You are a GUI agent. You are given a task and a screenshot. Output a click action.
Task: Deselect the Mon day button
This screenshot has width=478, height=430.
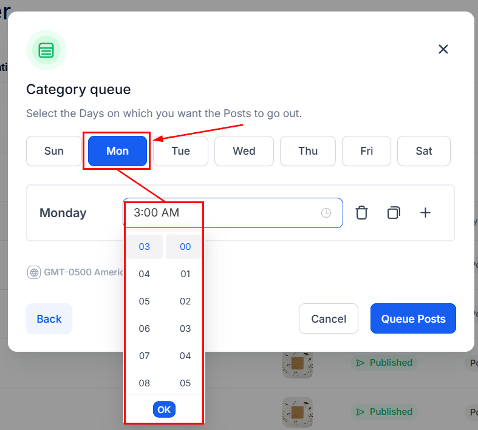pos(117,151)
